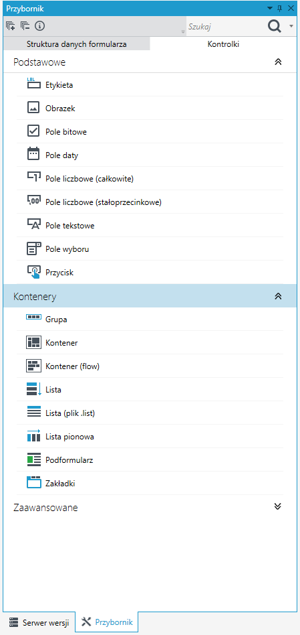This screenshot has height=635, width=300.
Task: Choose the Kontener (flow) icon
Action: coord(34,366)
